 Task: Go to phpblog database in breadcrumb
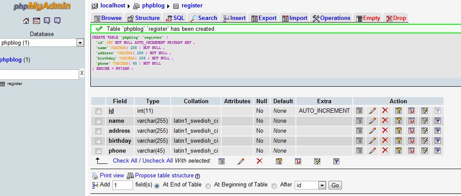[x=153, y=6]
